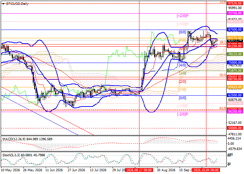This screenshot has height=174, width=244.
Task: Click the 47811.00 axis value
Action: [x=235, y=134]
